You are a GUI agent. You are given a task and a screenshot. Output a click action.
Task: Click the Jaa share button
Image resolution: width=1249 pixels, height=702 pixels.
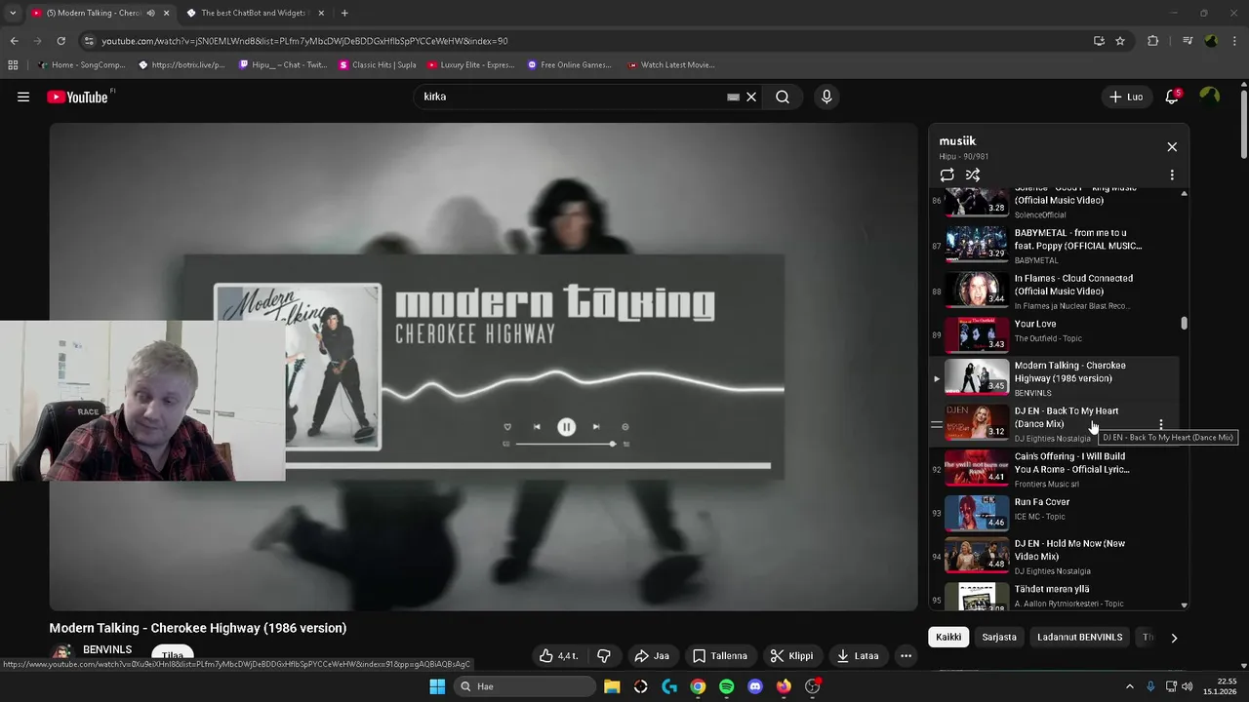coord(653,656)
